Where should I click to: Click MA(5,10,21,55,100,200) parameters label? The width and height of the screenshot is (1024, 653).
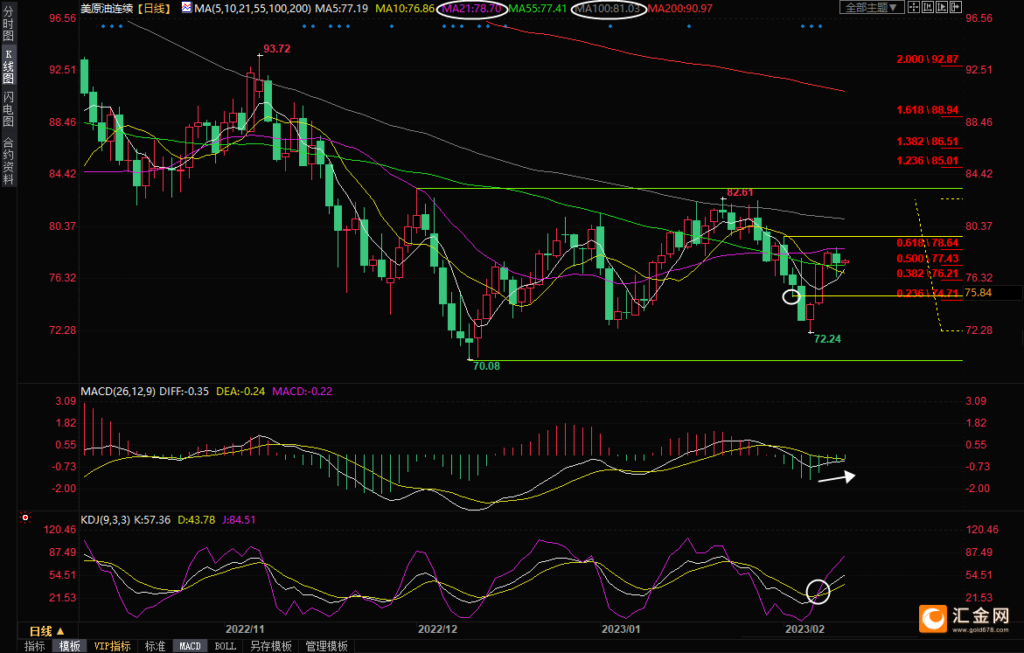click(x=253, y=9)
